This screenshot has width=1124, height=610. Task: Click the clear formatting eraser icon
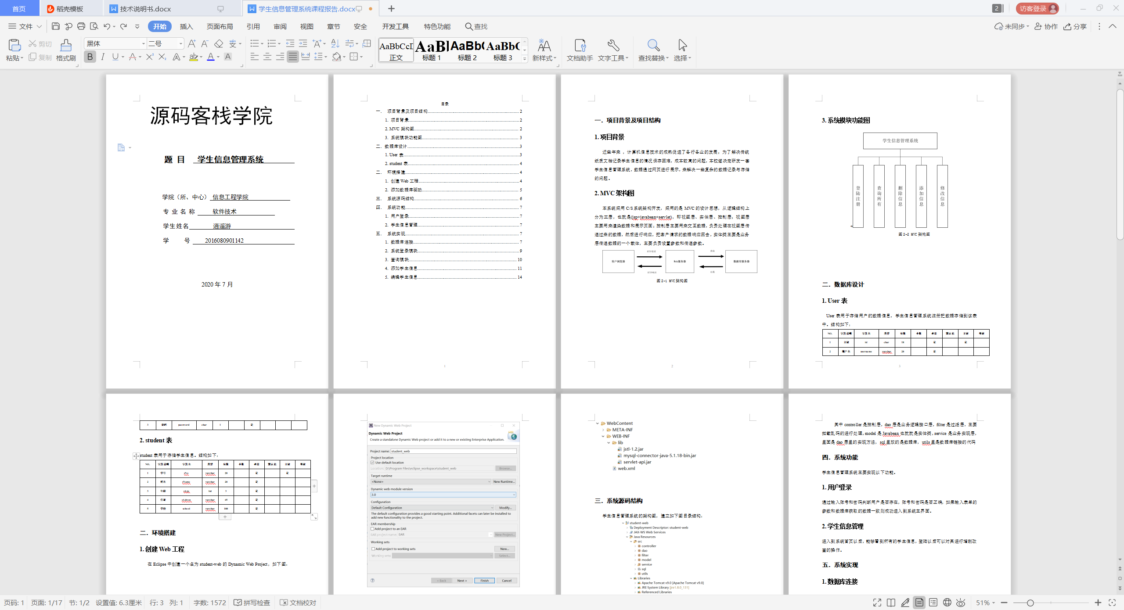point(219,43)
